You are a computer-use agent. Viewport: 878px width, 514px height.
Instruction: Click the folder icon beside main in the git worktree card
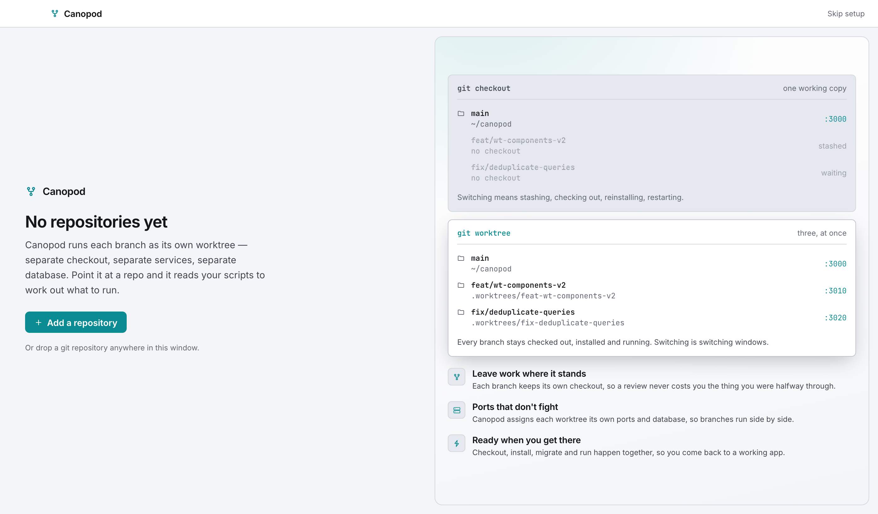[x=461, y=258]
